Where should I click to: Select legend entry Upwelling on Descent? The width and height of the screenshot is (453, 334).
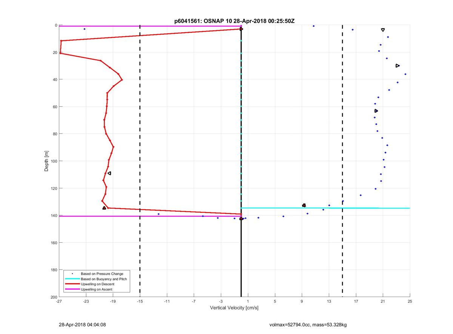coord(98,284)
